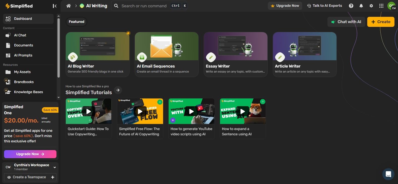
Task: Go to home via house icon
Action: coord(68,6)
